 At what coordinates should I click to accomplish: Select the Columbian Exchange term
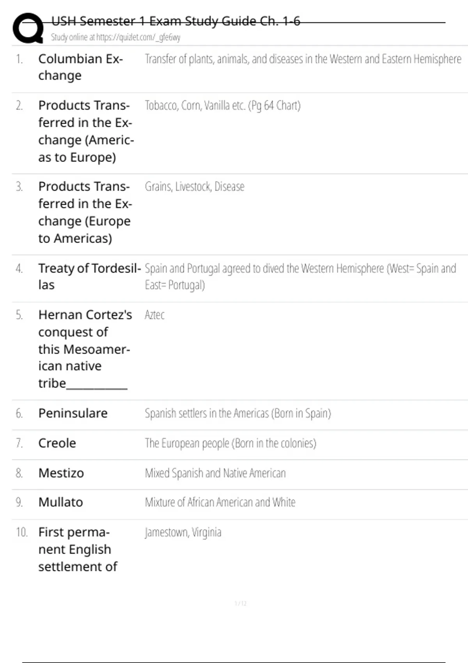click(80, 67)
